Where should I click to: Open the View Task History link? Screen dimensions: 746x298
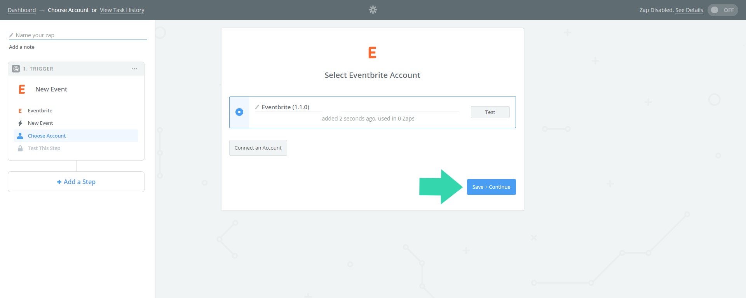[x=122, y=10]
